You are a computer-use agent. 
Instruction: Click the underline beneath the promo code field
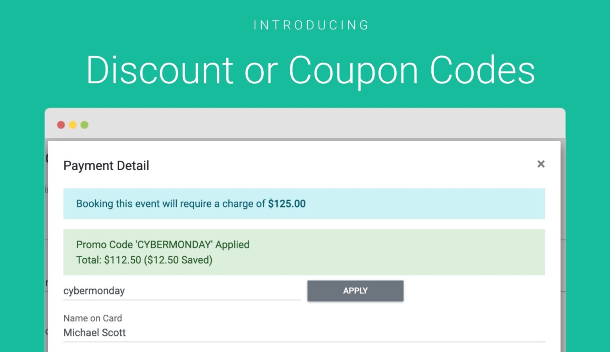pos(182,300)
